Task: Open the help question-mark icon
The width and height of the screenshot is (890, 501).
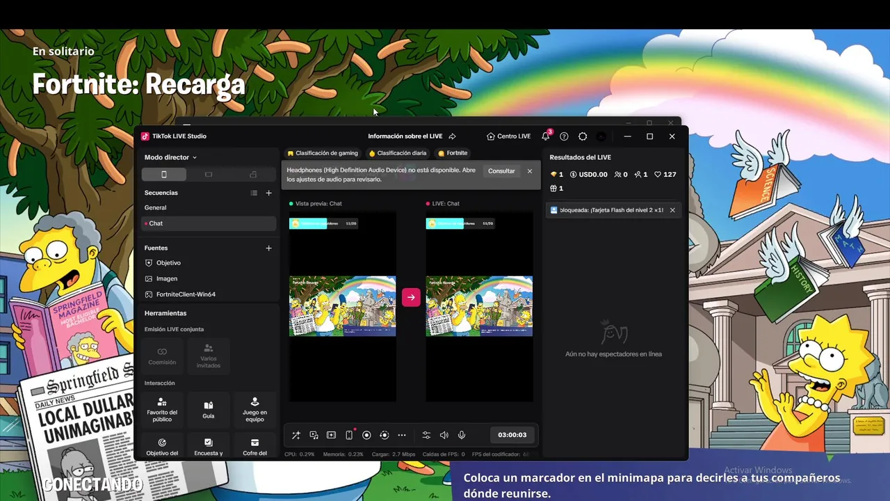Action: 564,136
